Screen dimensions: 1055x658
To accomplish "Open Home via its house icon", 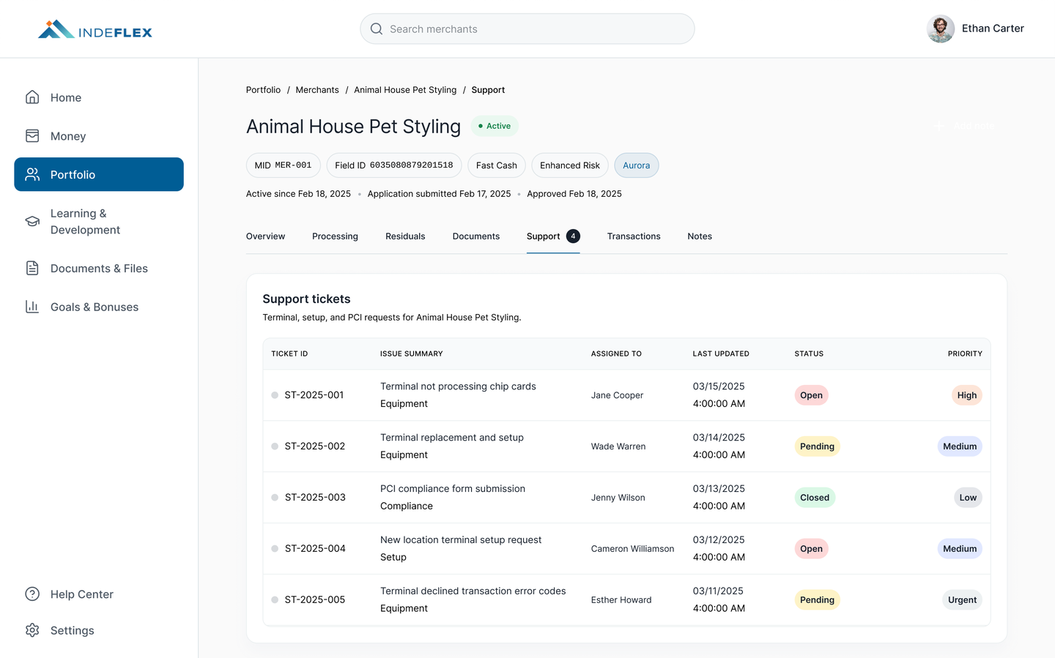I will pos(32,97).
